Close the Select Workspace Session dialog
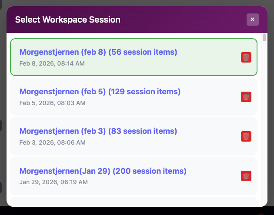The width and height of the screenshot is (274, 215). 252,20
